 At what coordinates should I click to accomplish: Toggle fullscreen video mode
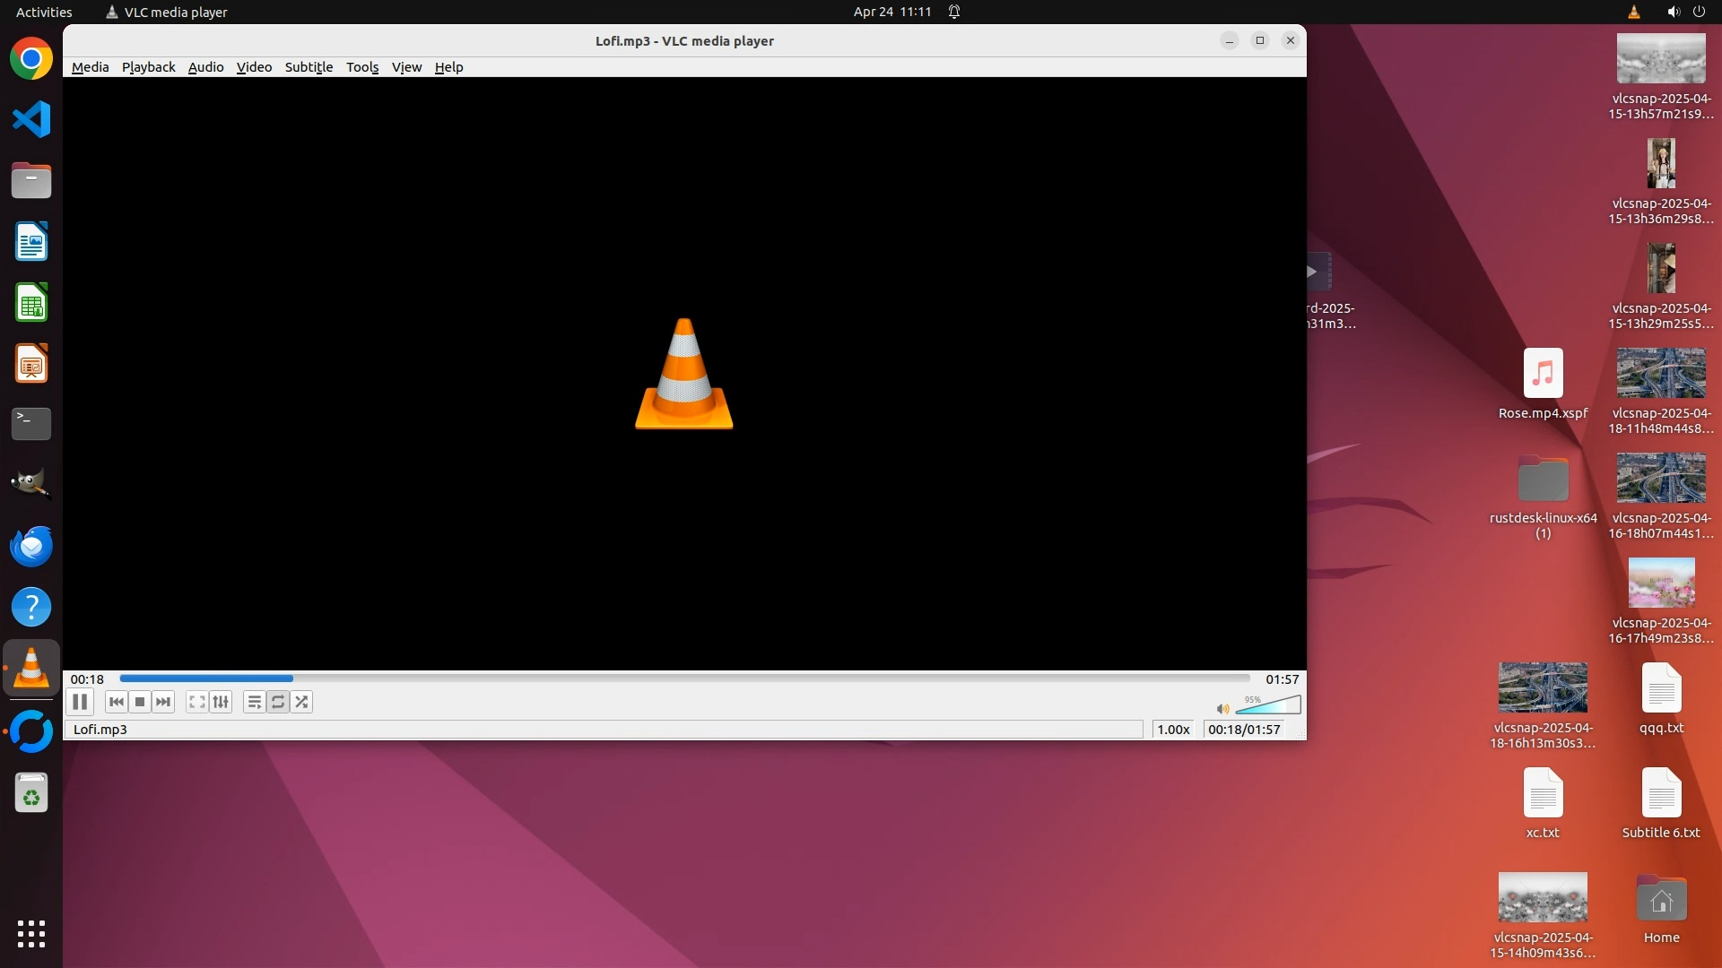pos(197,702)
